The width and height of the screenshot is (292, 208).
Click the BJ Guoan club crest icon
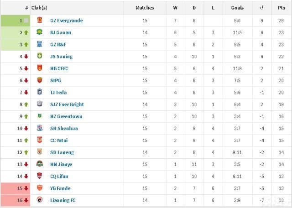[x=39, y=32]
